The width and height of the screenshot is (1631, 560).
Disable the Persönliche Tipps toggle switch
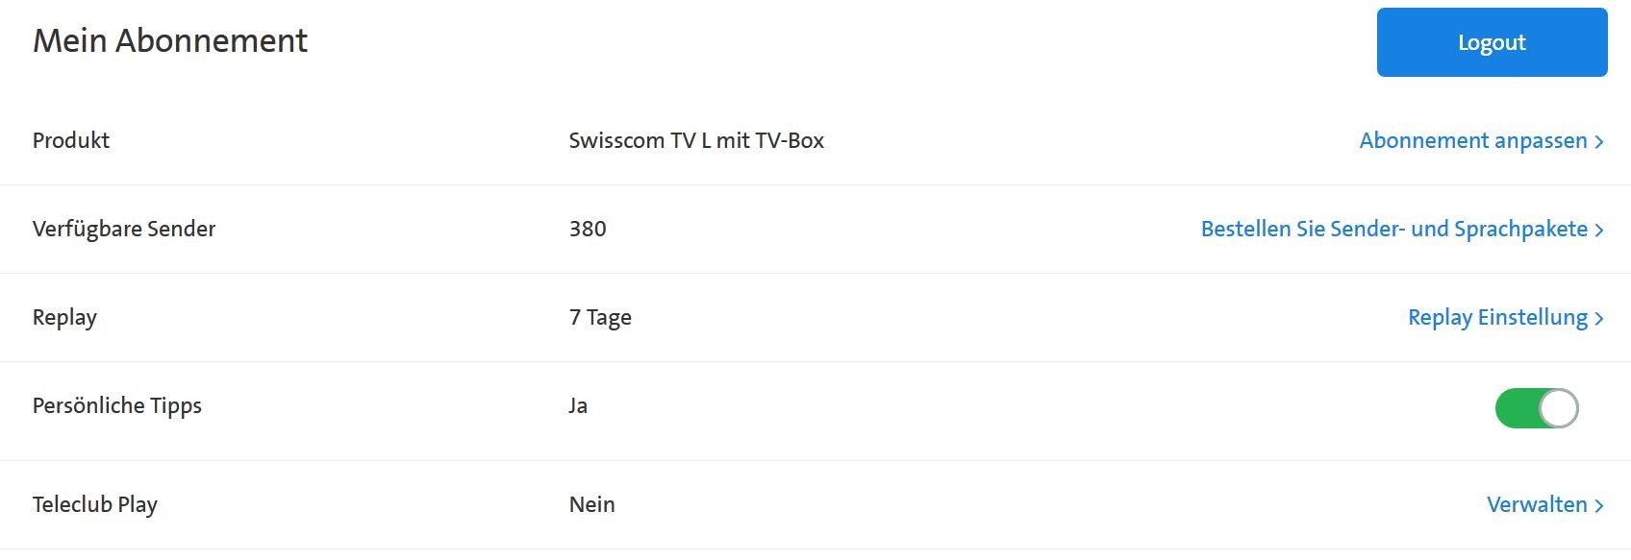[x=1536, y=408]
